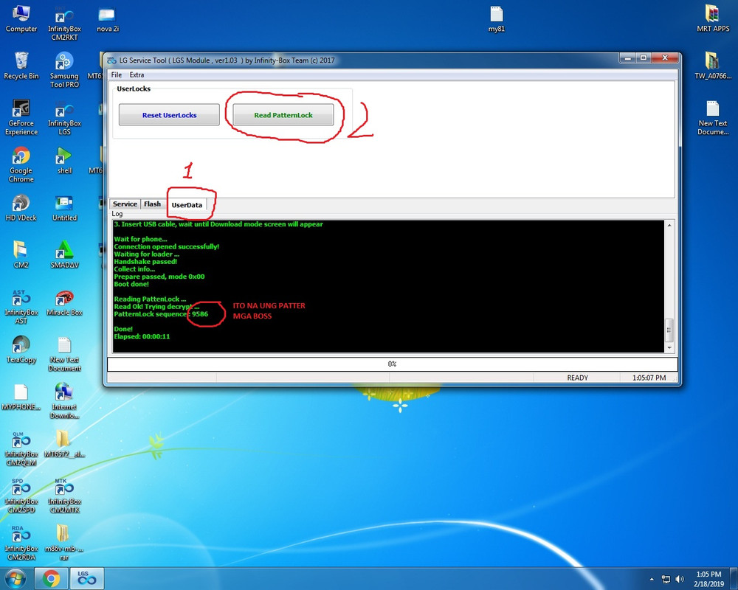Select the UserData tab

(187, 205)
